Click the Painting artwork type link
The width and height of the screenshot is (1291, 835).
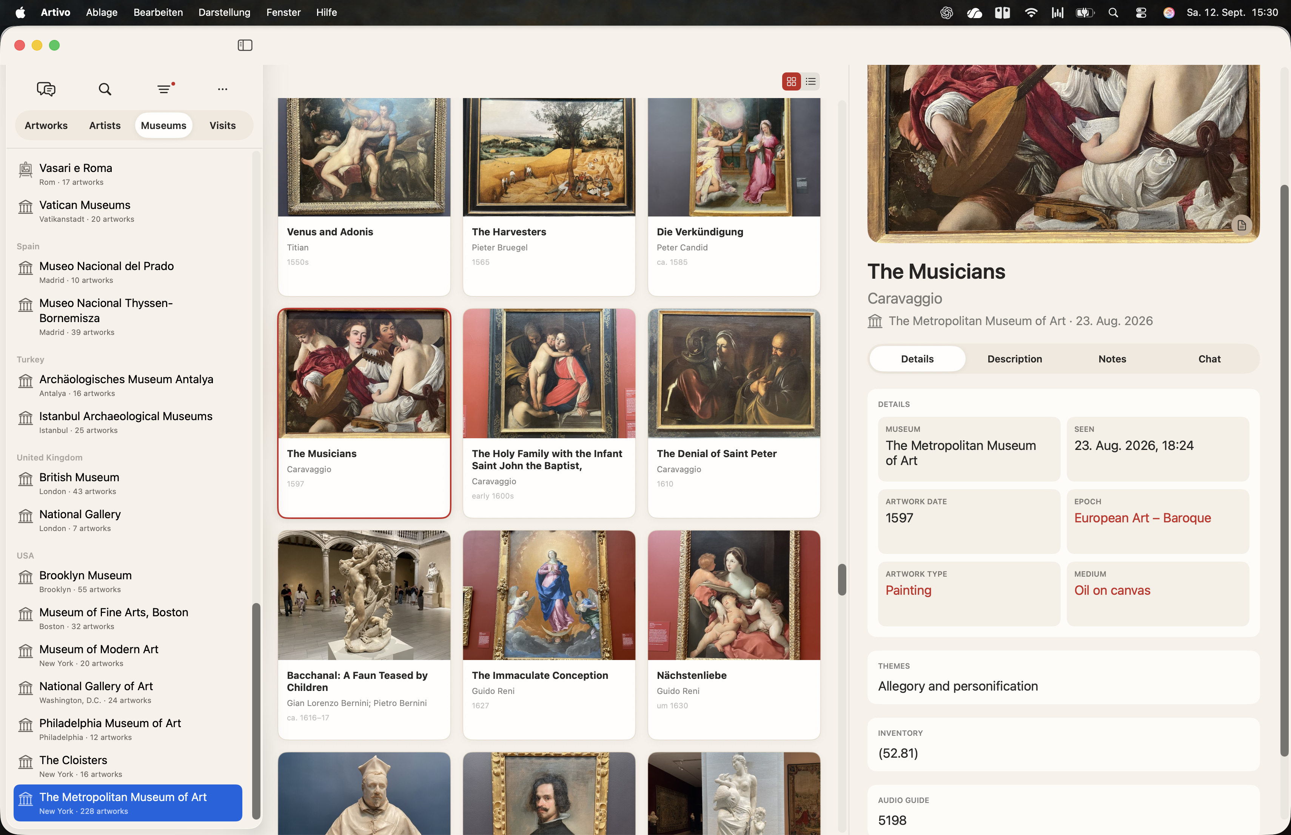point(908,591)
